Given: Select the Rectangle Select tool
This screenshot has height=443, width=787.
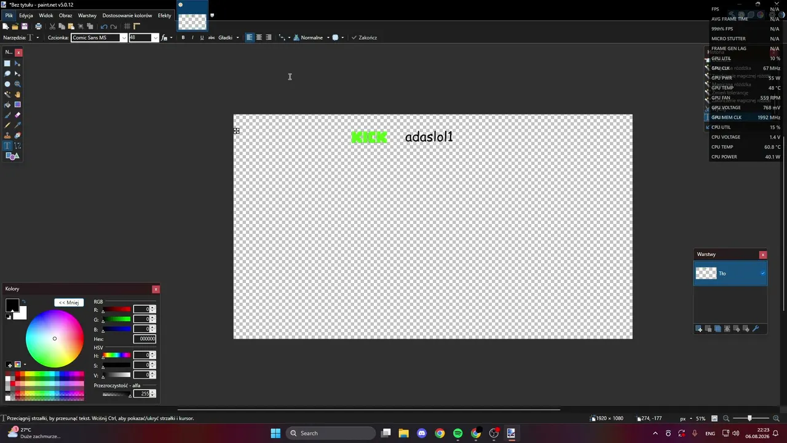Looking at the screenshot, I should pyautogui.click(x=7, y=63).
